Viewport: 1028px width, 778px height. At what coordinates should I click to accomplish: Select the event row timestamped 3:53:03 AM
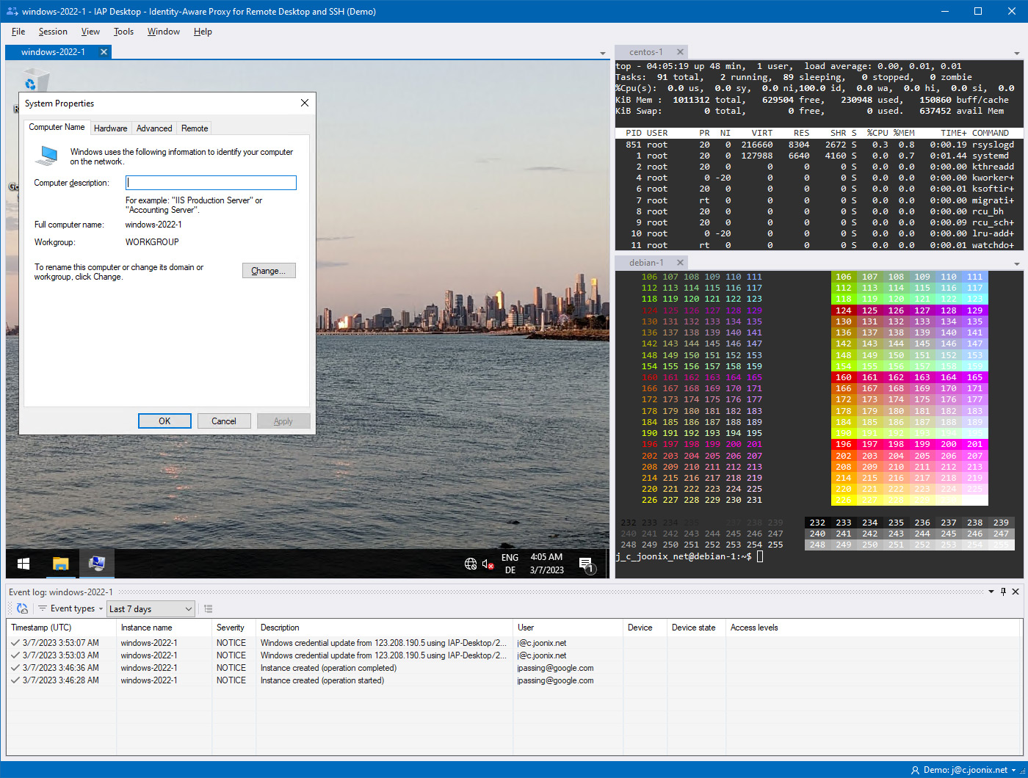[x=514, y=655]
